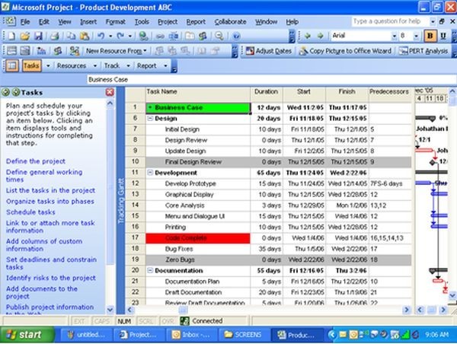Select the Zero Bugs task row
Screen dimensions: 457x344
tap(268, 260)
